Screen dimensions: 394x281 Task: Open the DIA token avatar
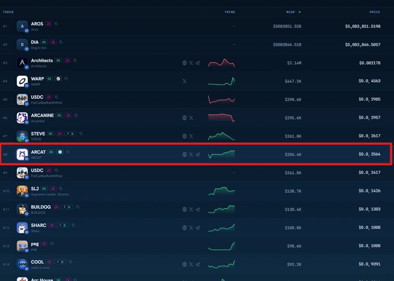pyautogui.click(x=22, y=45)
